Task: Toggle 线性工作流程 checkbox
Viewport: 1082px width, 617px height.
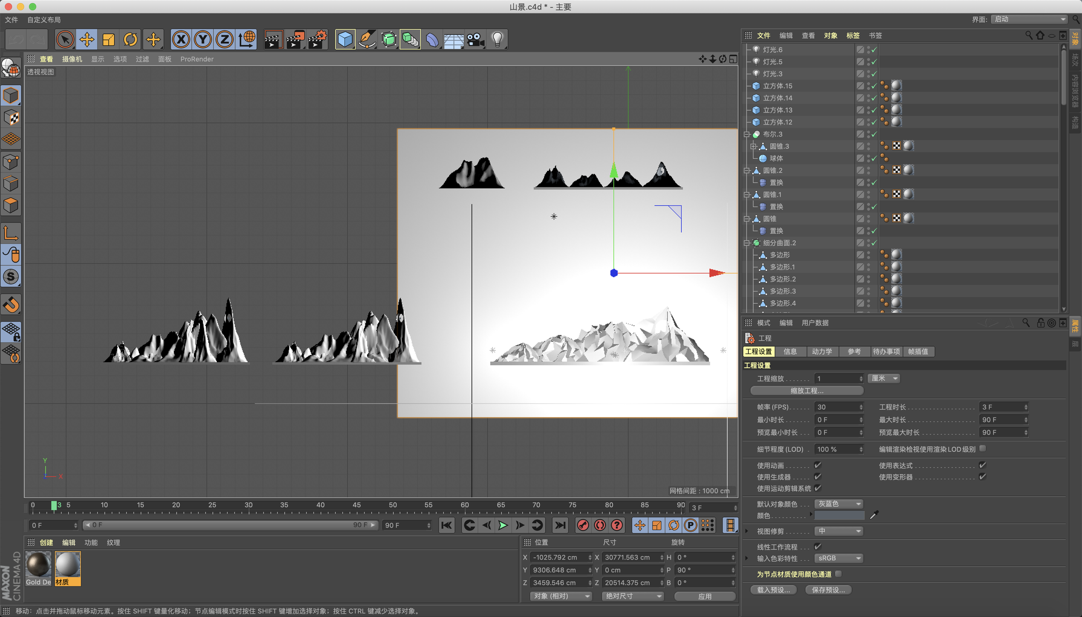Action: click(818, 546)
